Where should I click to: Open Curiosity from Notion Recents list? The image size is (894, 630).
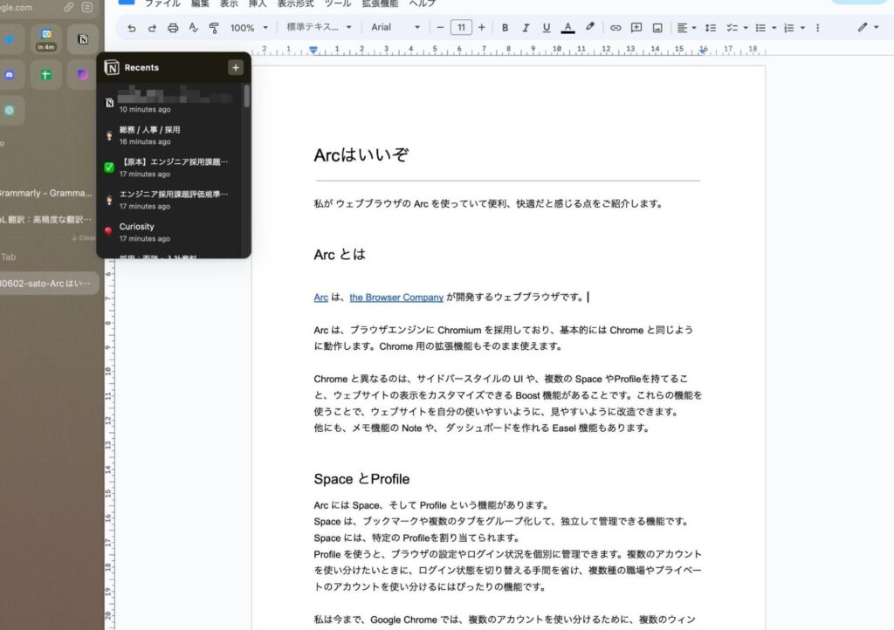pos(137,227)
